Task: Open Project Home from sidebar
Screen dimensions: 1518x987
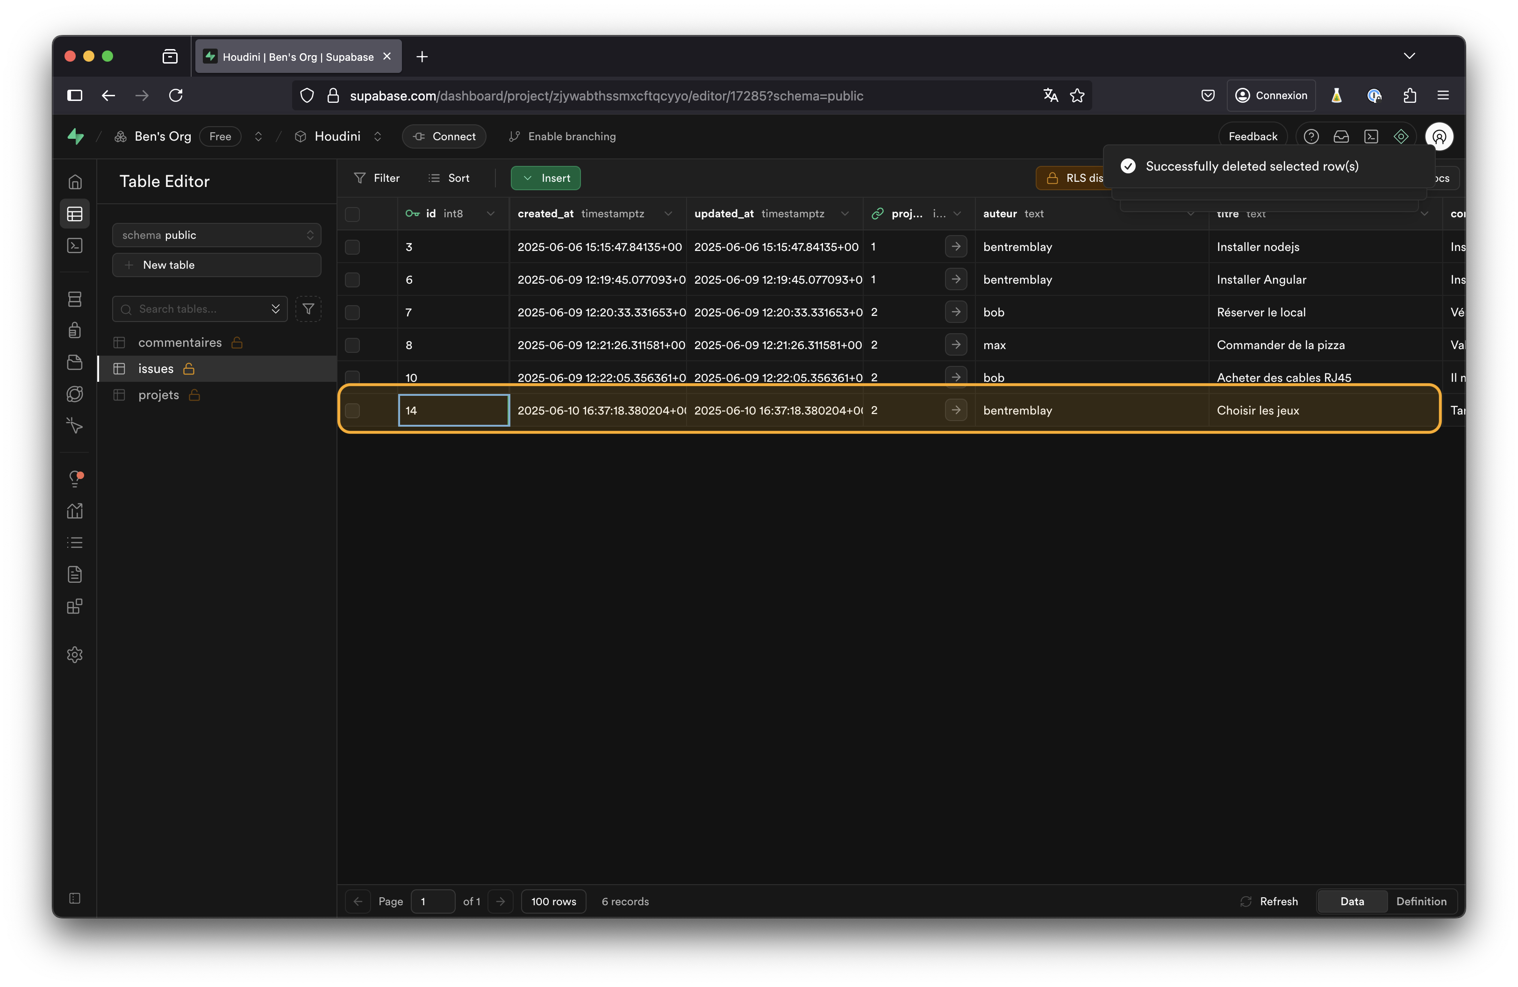Action: click(75, 182)
